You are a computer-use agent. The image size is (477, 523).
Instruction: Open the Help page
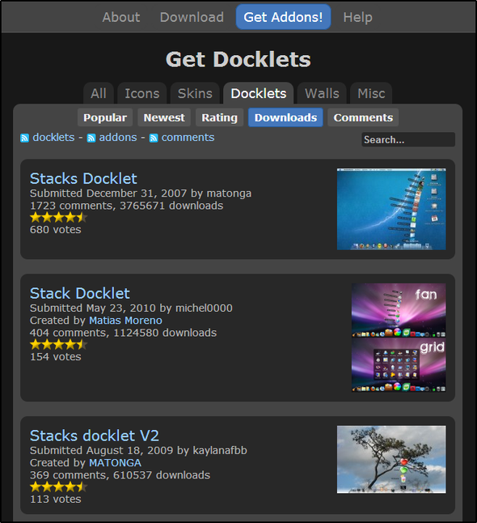pyautogui.click(x=357, y=17)
